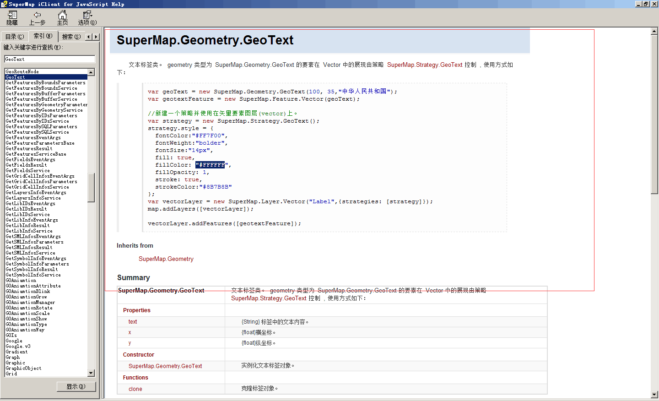The image size is (659, 401).
Task: Select GOAnimationBlink in the index
Action: click(27, 291)
